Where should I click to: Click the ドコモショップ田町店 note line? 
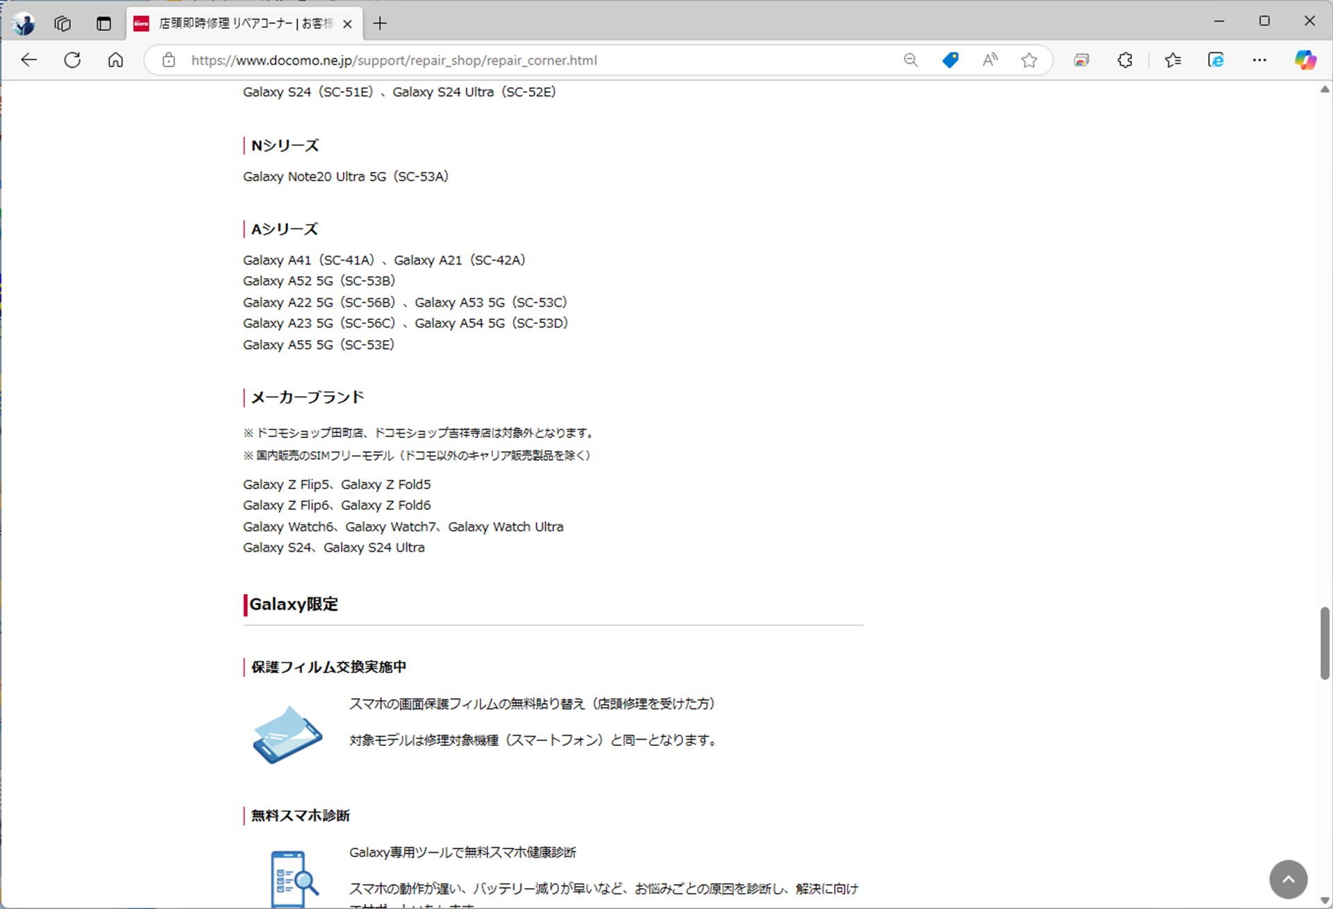pos(420,433)
